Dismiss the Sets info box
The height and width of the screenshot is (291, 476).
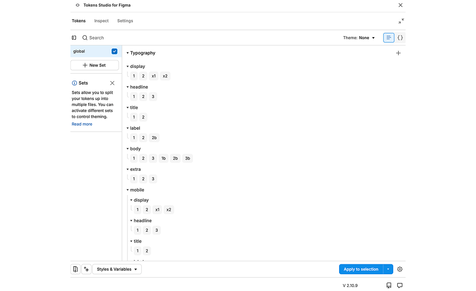[x=112, y=83]
